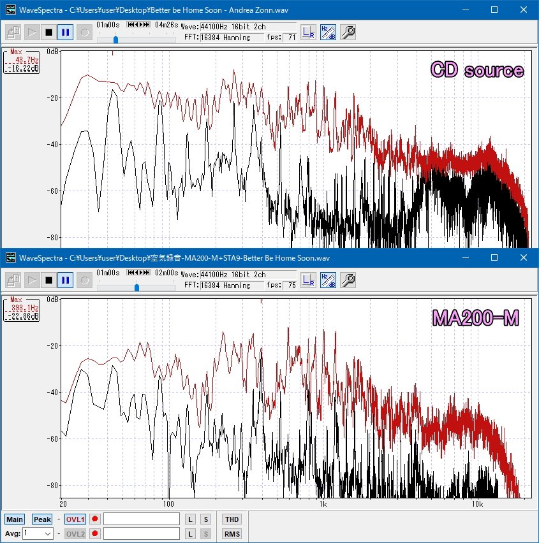Image resolution: width=539 pixels, height=543 pixels.
Task: Click the 02m00s total time in the bottom window
Action: (x=166, y=273)
